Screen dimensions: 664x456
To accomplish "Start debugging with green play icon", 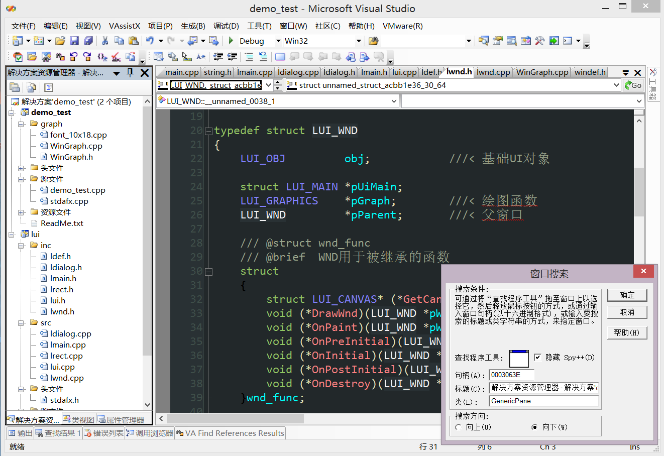I will [x=231, y=41].
